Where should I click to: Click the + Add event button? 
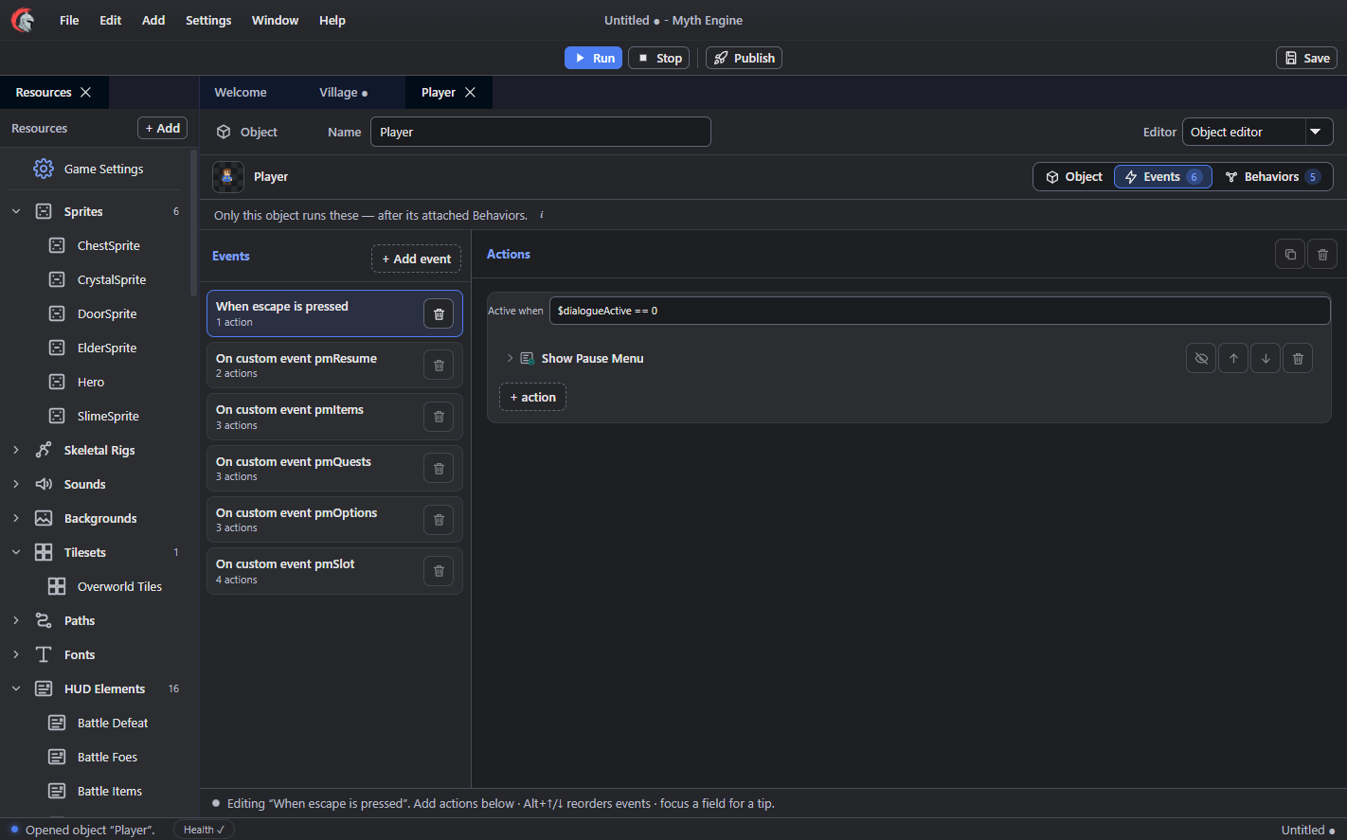point(416,259)
